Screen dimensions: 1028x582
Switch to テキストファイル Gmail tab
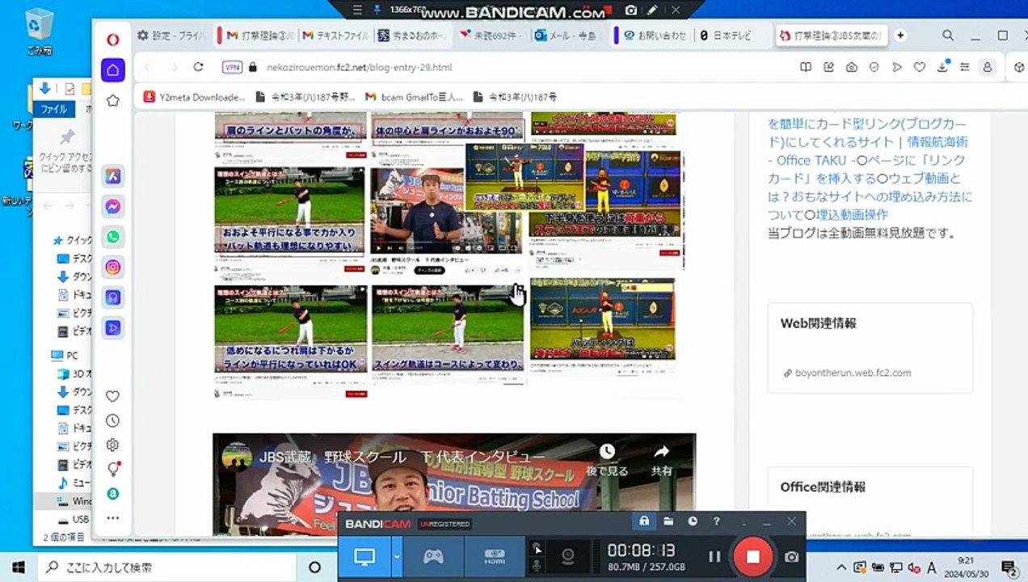pyautogui.click(x=336, y=36)
